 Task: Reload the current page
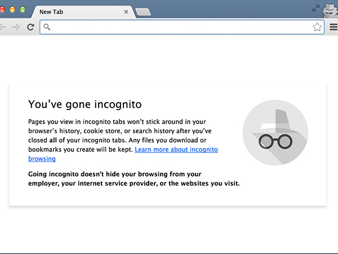31,27
